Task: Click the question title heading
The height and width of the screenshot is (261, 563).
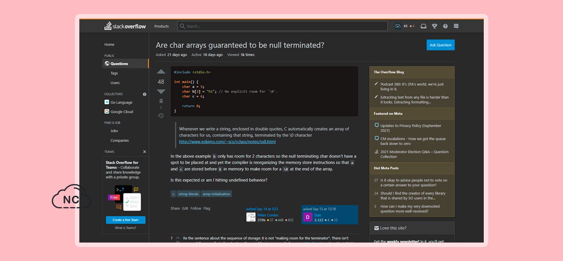Action: coord(240,45)
